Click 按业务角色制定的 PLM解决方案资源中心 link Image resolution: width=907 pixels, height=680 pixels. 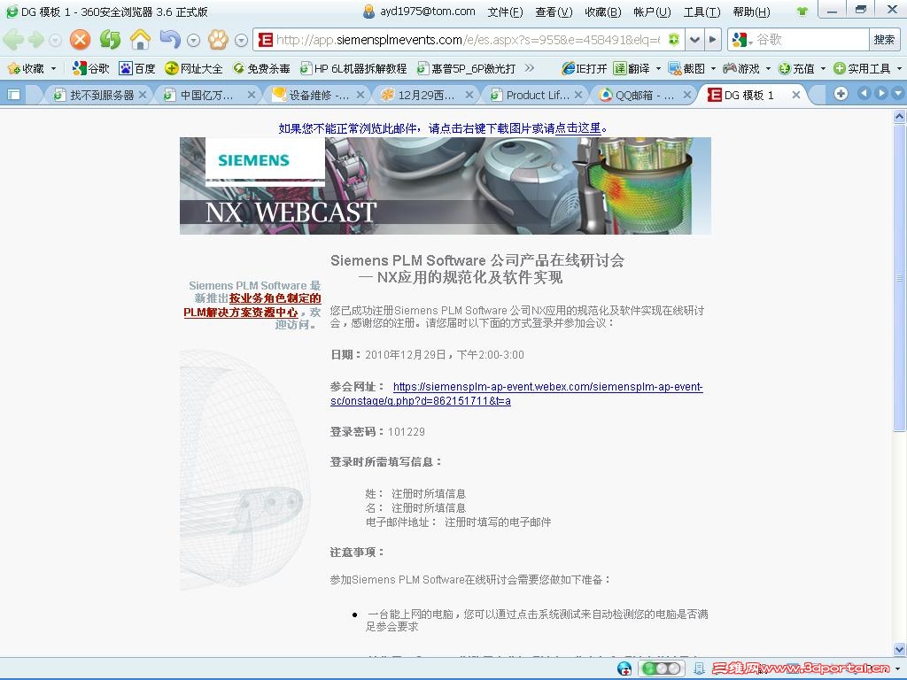point(252,305)
